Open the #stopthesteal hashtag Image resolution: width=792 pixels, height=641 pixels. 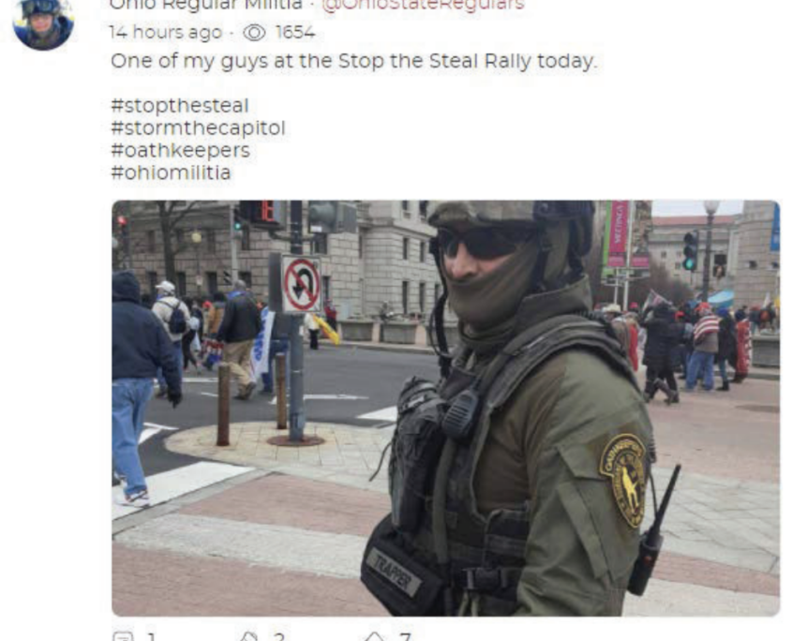click(180, 106)
